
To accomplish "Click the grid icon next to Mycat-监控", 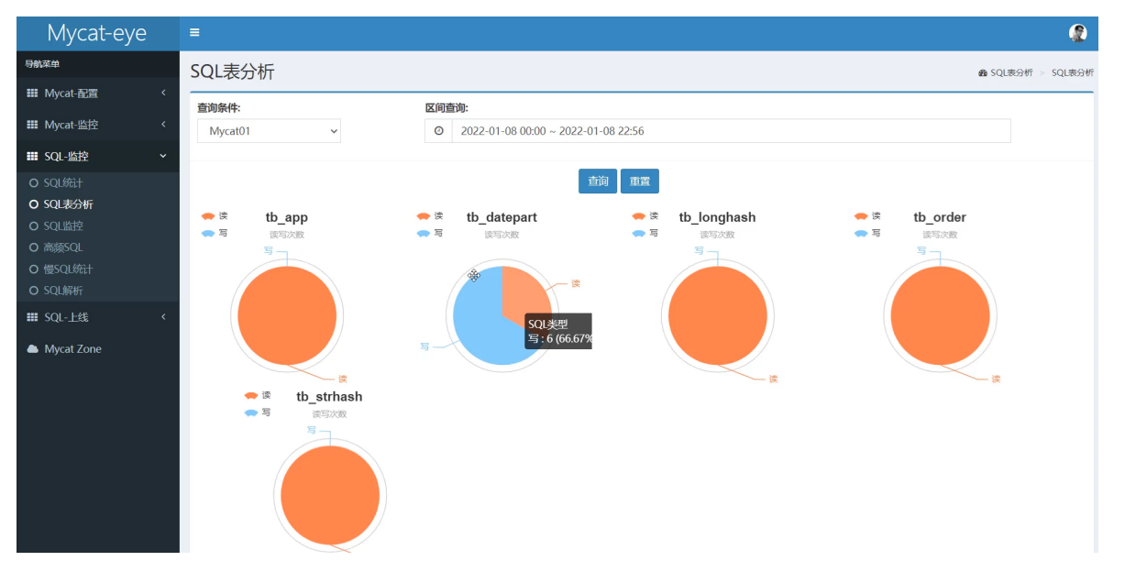I will click(x=32, y=125).
